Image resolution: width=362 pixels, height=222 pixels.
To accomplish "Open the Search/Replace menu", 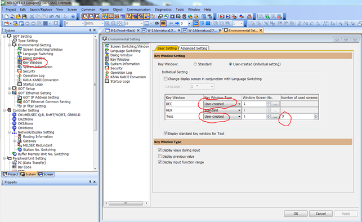I will pyautogui.click(x=41, y=10).
